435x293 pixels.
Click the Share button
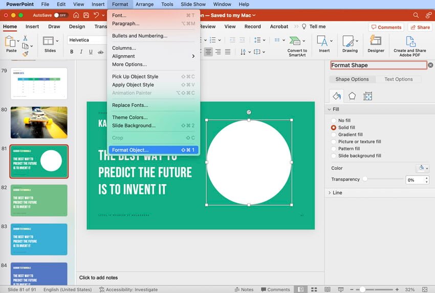point(420,27)
